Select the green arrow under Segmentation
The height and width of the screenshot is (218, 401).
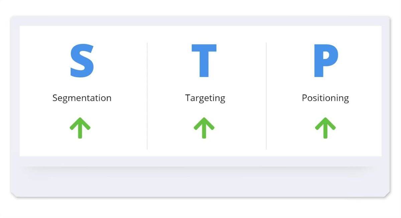click(80, 128)
